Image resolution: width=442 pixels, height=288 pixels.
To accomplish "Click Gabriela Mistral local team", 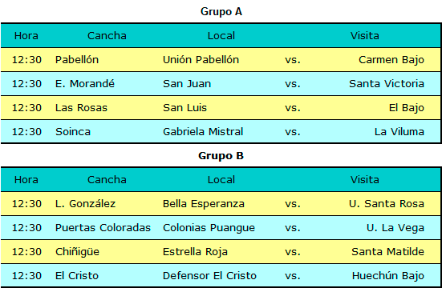I will click(203, 132).
